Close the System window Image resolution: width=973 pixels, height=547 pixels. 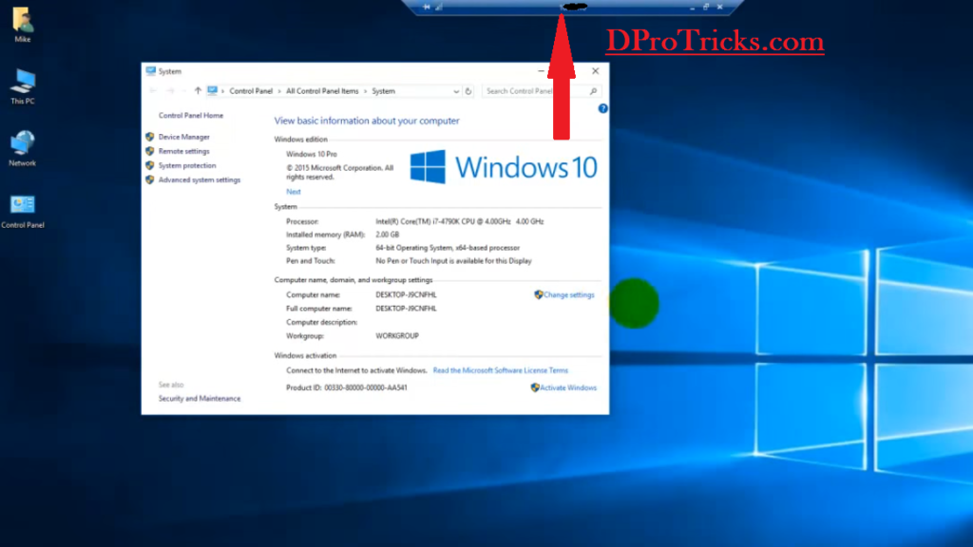(595, 71)
